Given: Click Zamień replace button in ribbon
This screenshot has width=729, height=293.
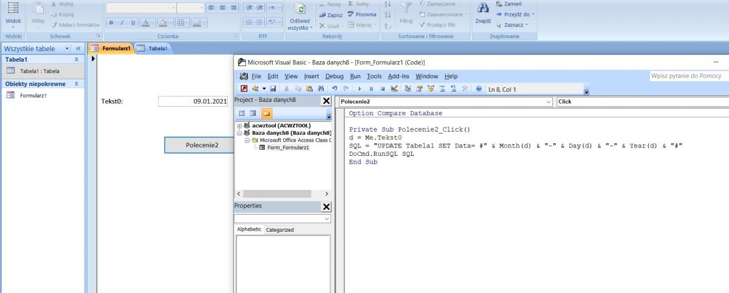Looking at the screenshot, I should coord(508,4).
